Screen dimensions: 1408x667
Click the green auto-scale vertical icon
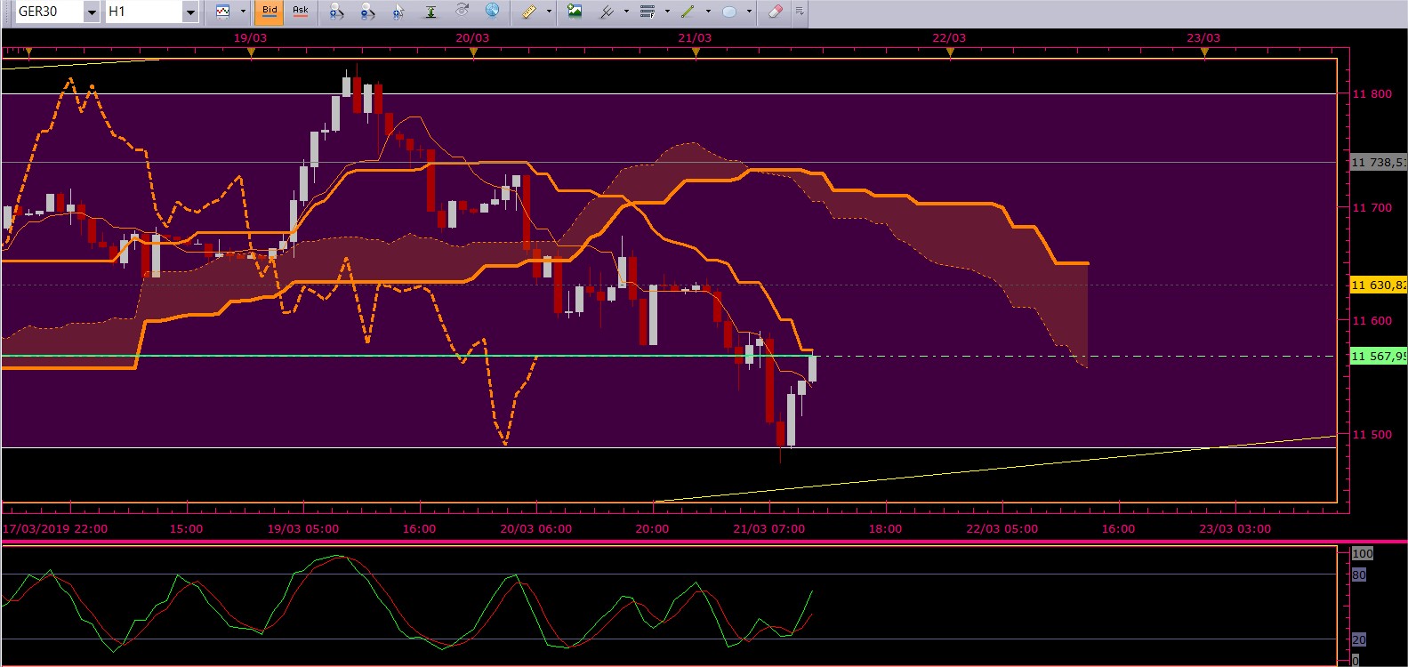click(430, 12)
